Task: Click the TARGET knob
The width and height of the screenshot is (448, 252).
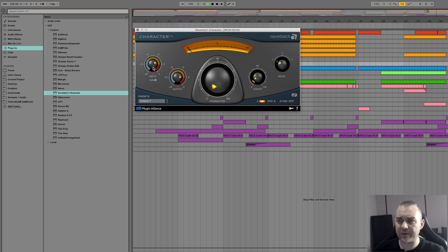Action: point(258,77)
